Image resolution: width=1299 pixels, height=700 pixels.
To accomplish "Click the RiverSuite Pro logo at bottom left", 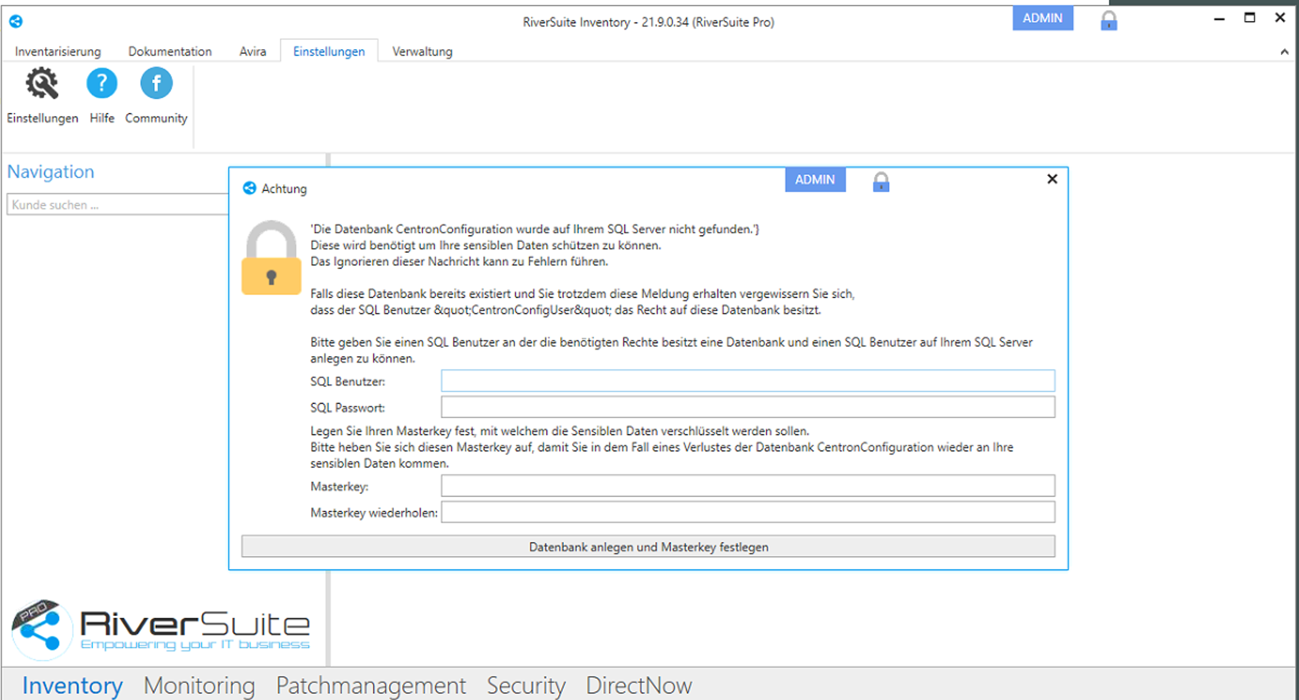I will point(161,629).
